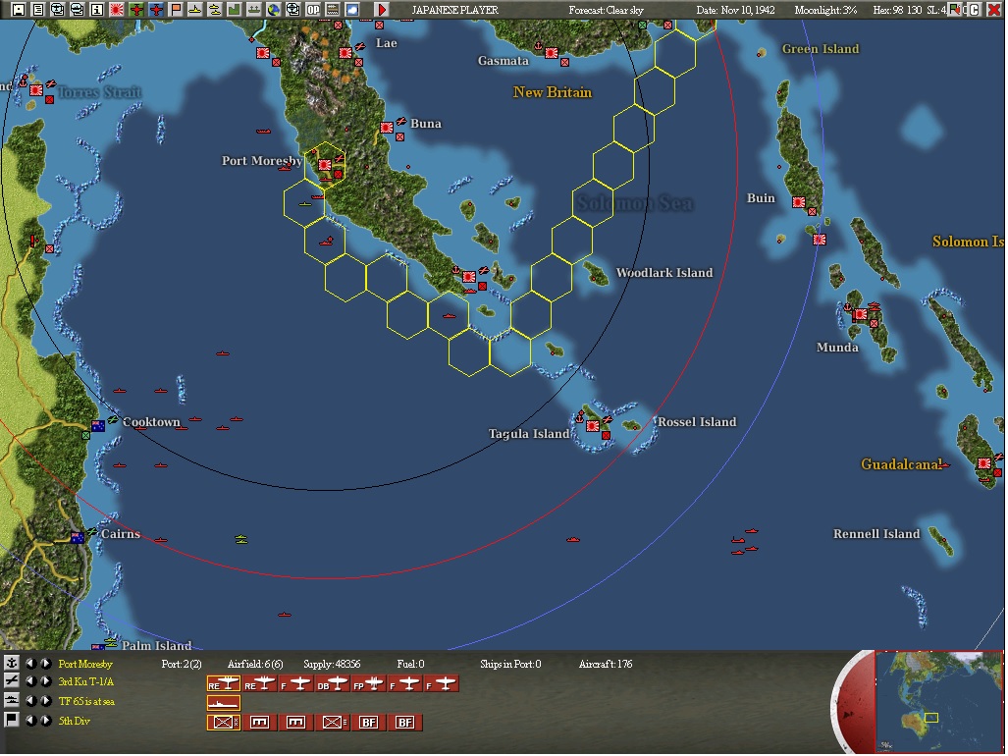Click the green task force east of Cairns
Image resolution: width=1008 pixels, height=756 pixels.
point(241,539)
